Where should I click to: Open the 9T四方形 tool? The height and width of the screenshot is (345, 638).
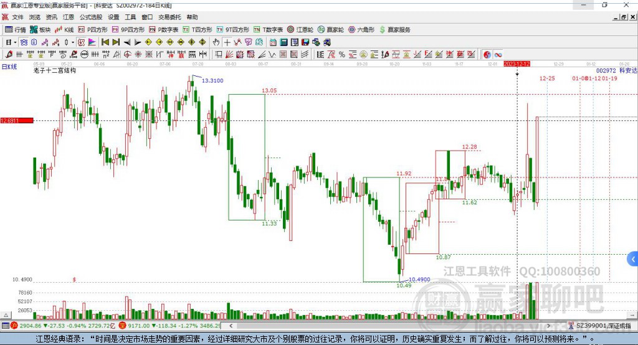click(233, 30)
